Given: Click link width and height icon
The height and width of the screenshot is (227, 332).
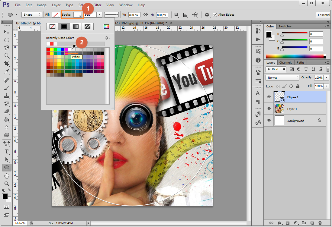Looking at the screenshot, I should pyautogui.click(x=146, y=14).
